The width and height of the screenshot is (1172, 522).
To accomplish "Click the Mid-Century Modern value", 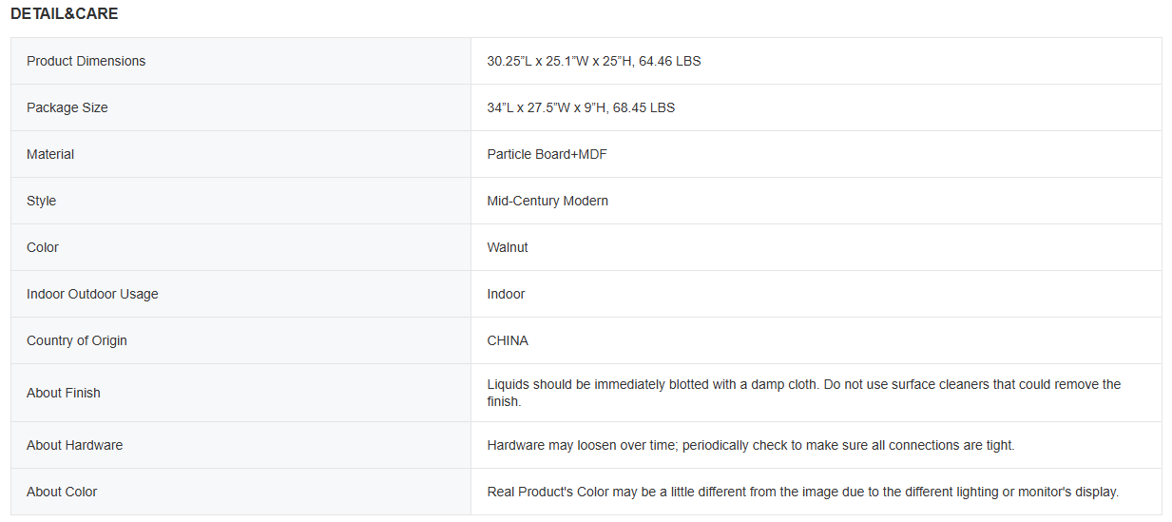I will point(548,201).
